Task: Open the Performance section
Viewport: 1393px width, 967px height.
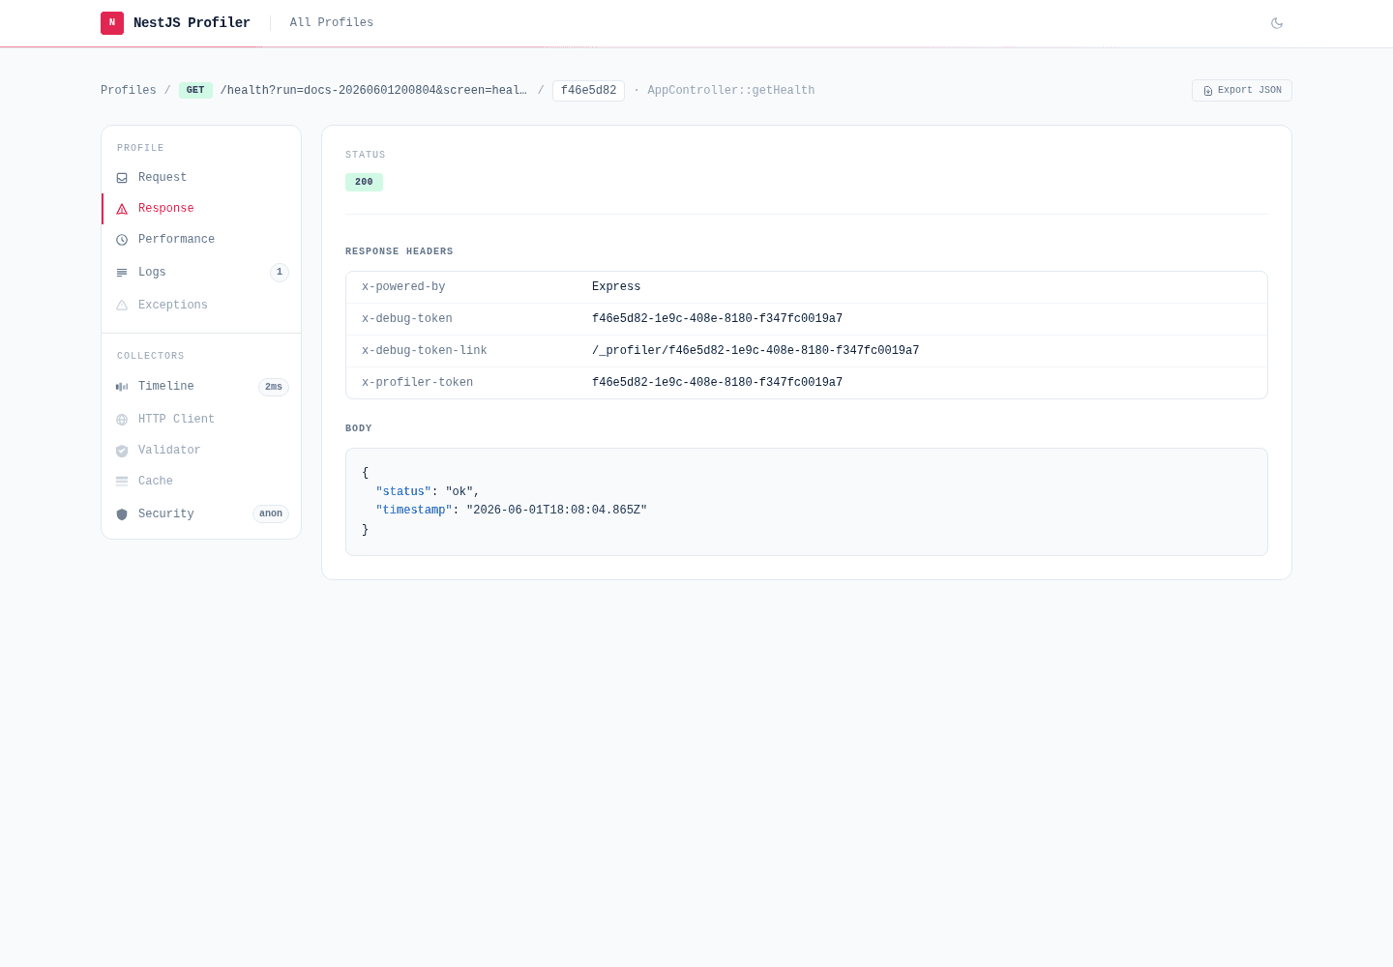Action: 201,240
